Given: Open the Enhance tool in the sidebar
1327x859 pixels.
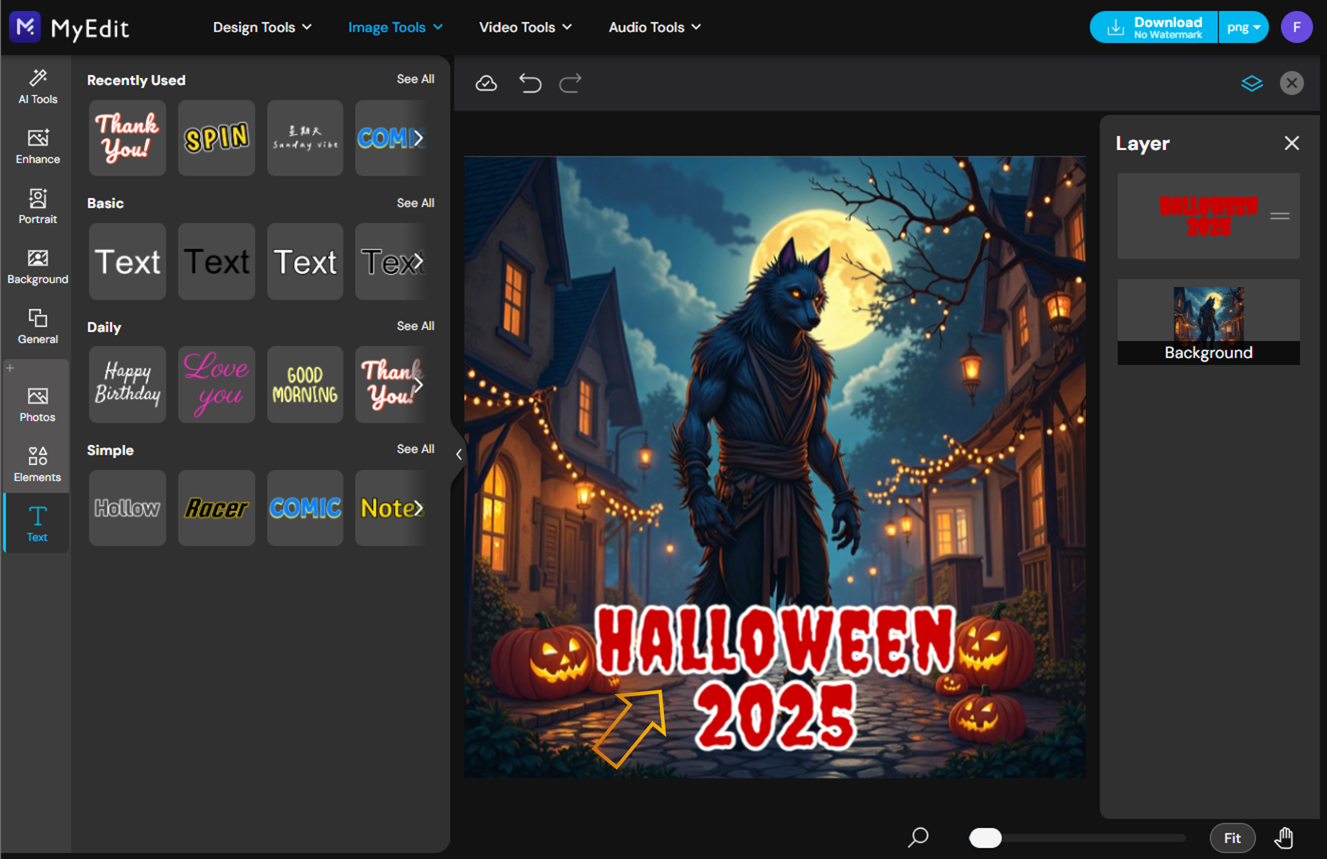Looking at the screenshot, I should 37,146.
